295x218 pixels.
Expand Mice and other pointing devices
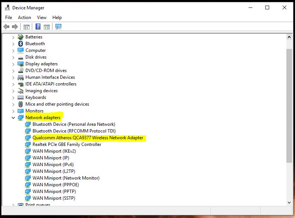click(x=13, y=105)
